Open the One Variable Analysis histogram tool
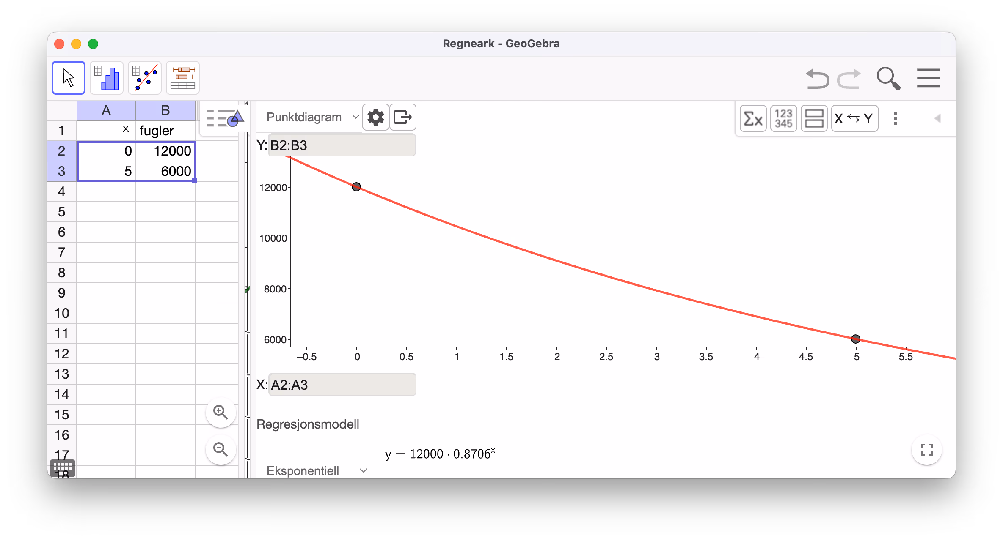 (x=107, y=78)
